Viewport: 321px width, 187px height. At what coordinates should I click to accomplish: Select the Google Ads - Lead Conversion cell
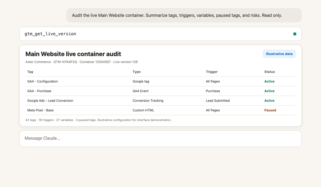pyautogui.click(x=50, y=101)
